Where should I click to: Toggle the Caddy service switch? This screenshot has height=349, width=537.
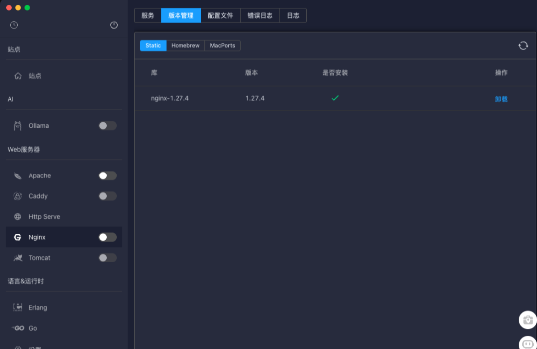tap(107, 196)
